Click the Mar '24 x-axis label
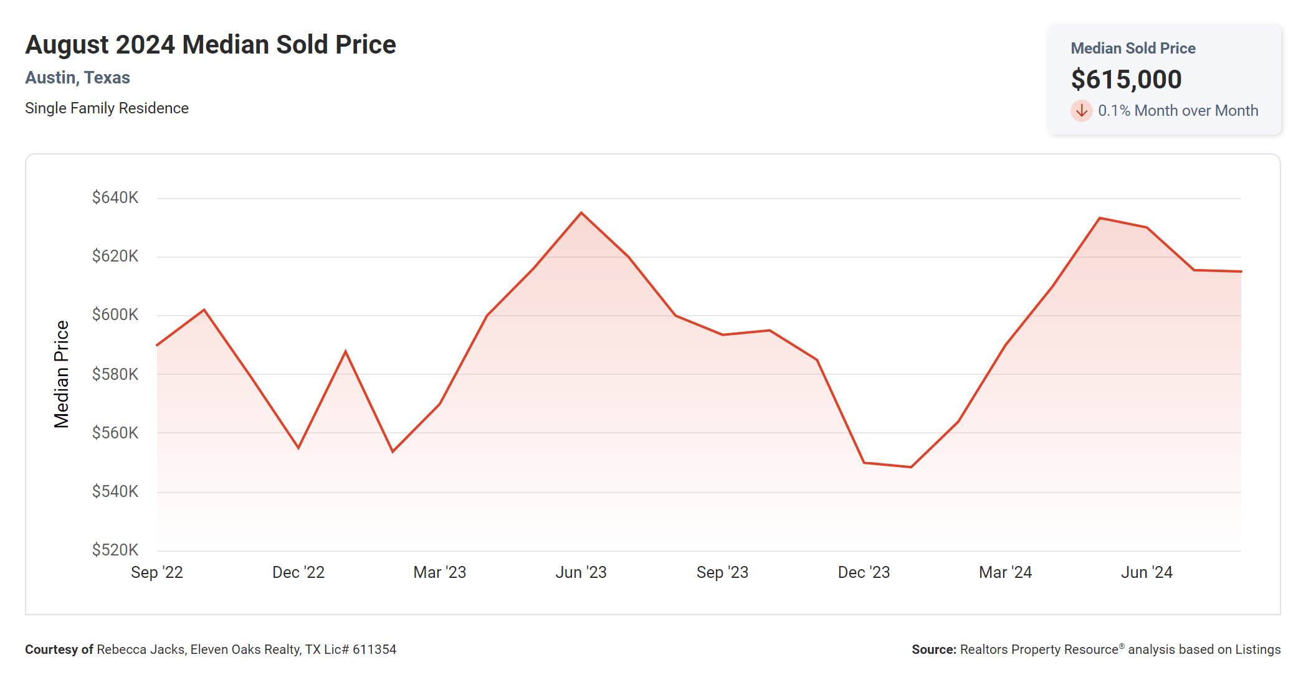The height and width of the screenshot is (685, 1306). pyautogui.click(x=1005, y=572)
